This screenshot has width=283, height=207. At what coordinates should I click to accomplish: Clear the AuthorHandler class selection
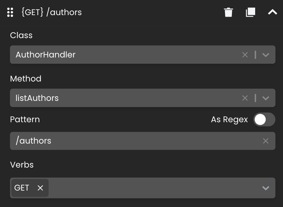coord(245,55)
